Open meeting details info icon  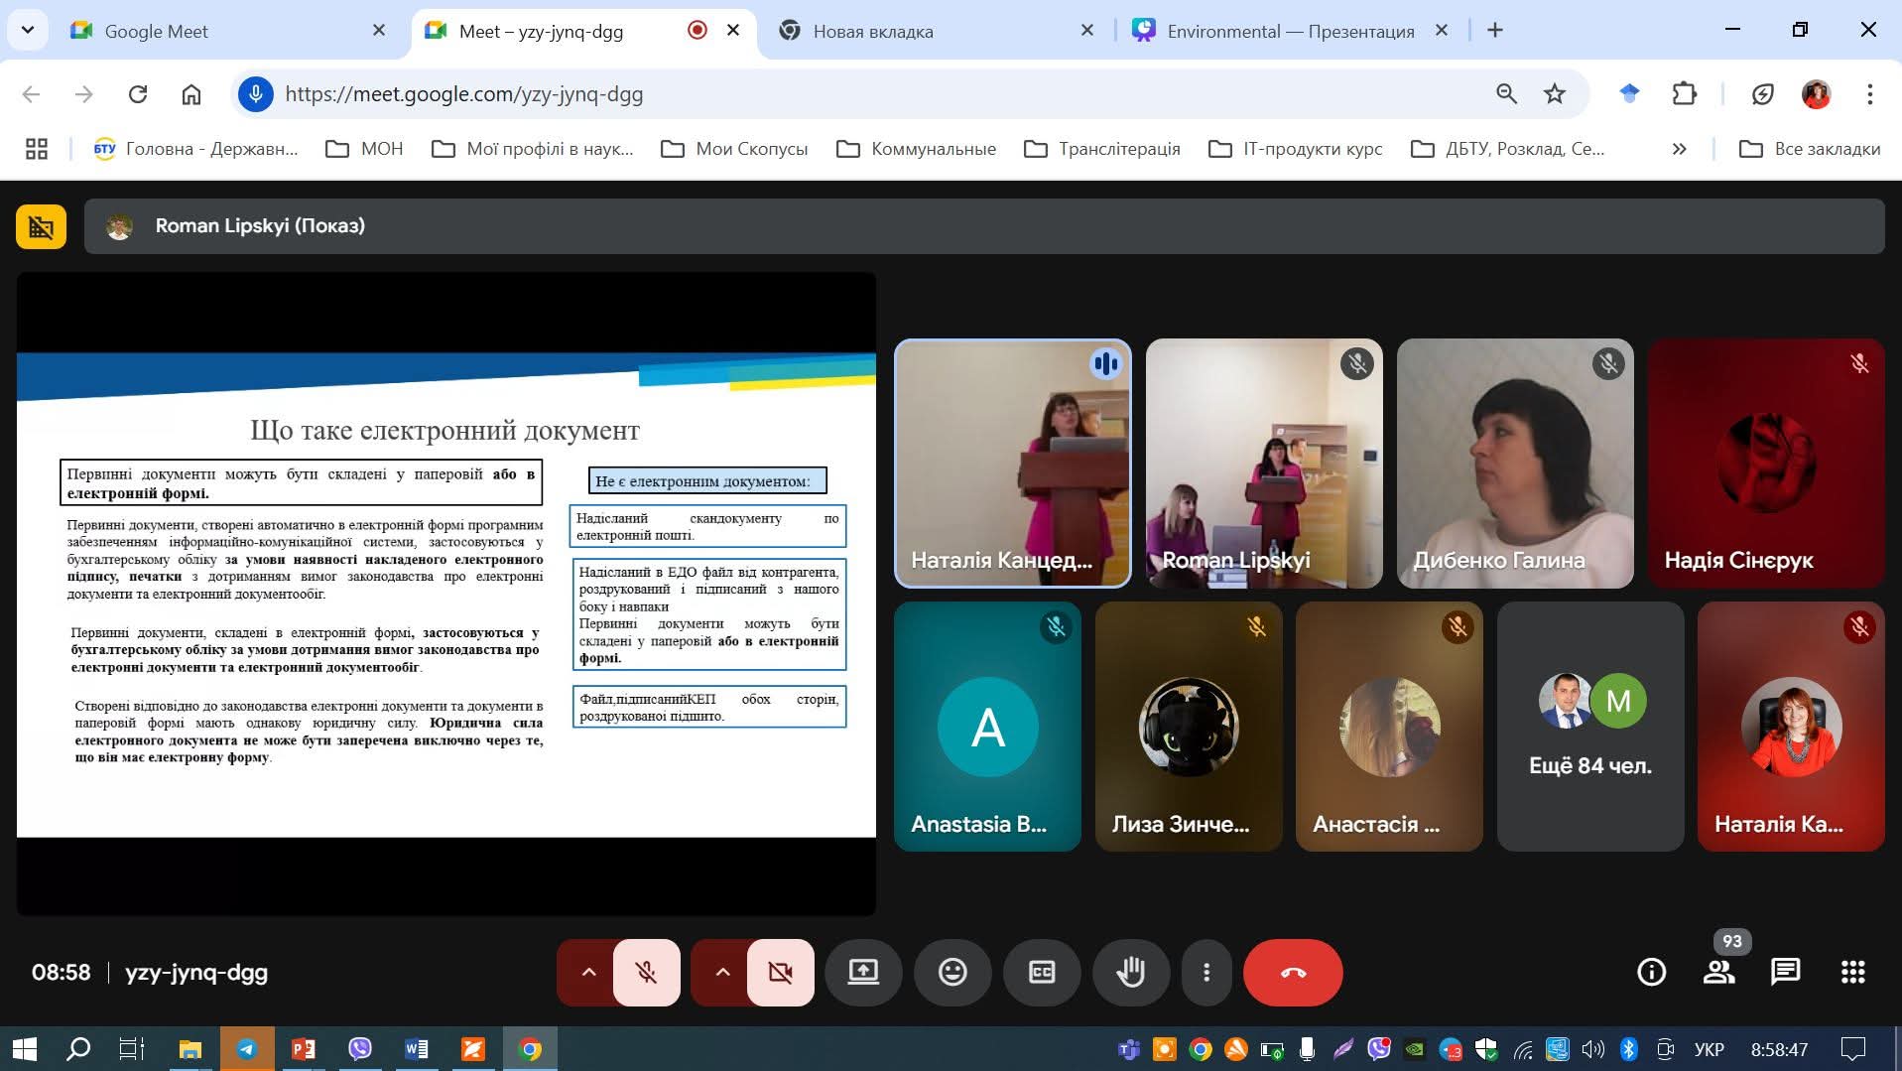tap(1651, 973)
